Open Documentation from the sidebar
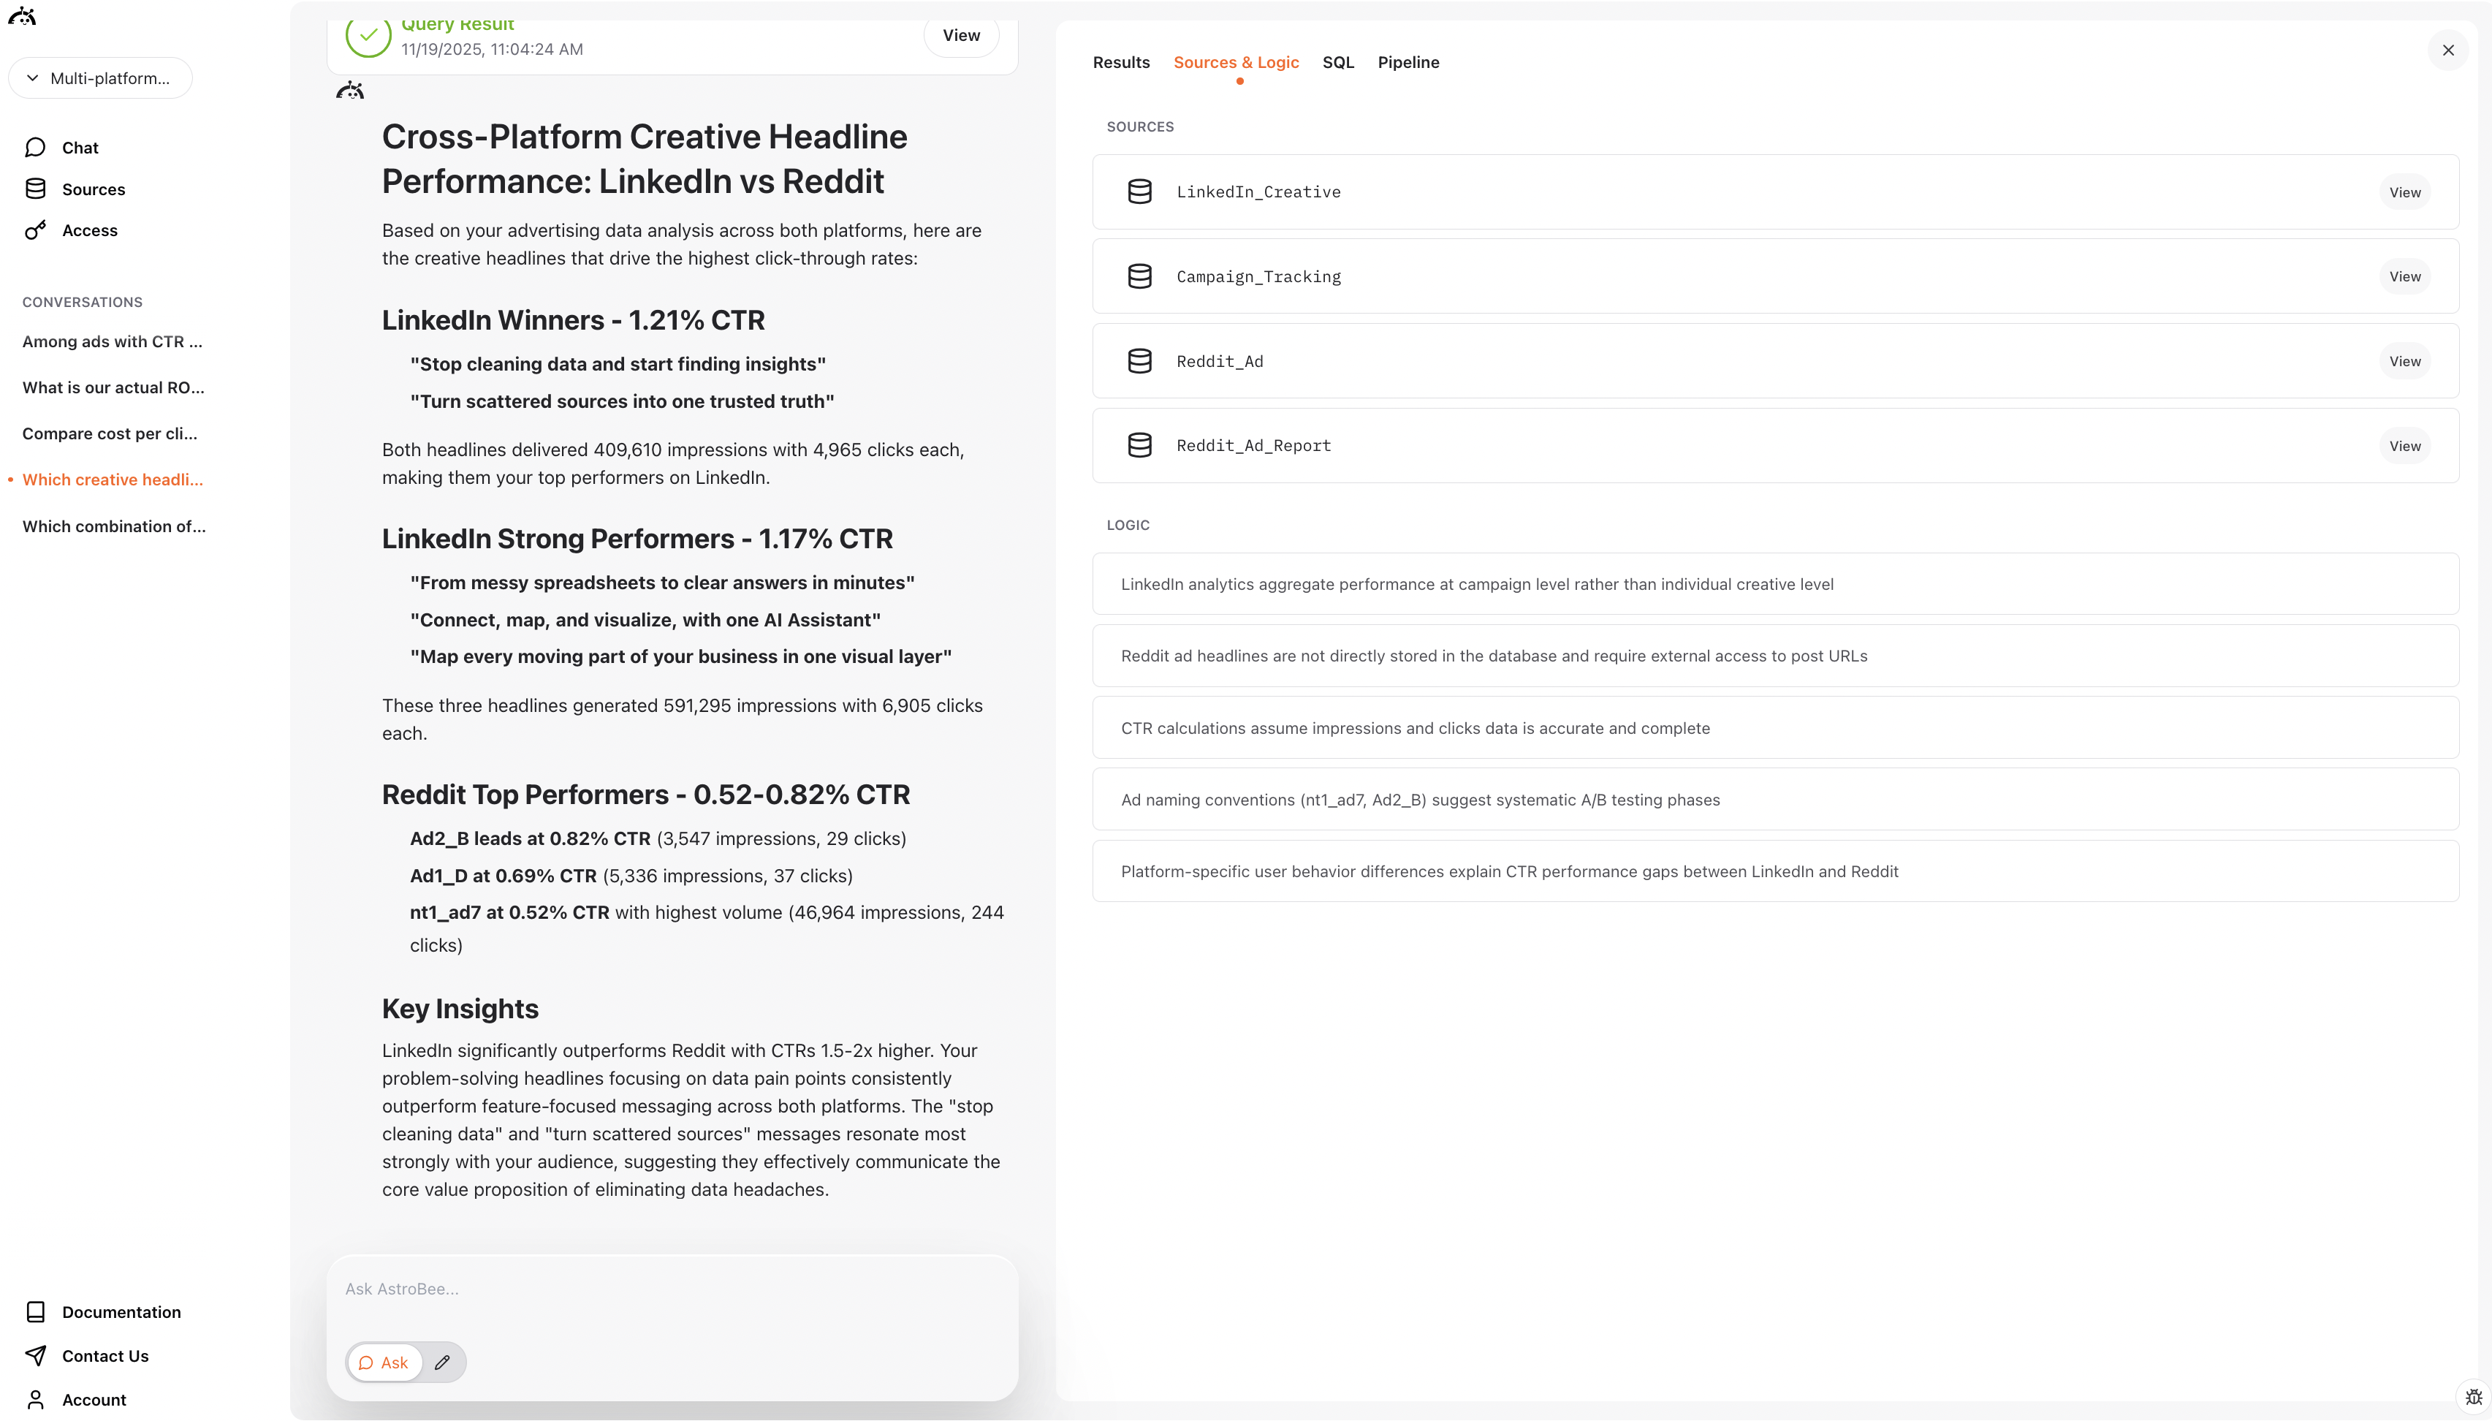The width and height of the screenshot is (2492, 1421). point(120,1311)
